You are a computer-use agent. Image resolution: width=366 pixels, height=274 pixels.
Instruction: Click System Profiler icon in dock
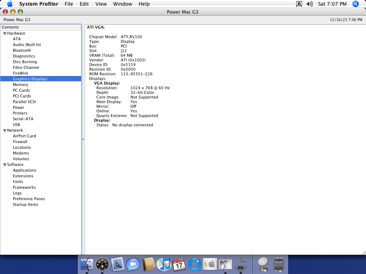point(241,264)
